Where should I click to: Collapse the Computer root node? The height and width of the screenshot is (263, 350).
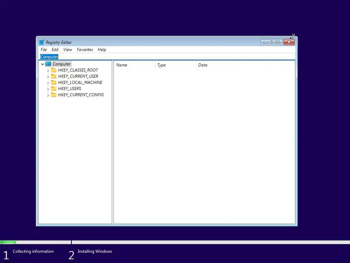42,64
